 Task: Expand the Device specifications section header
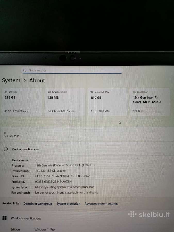(87, 149)
